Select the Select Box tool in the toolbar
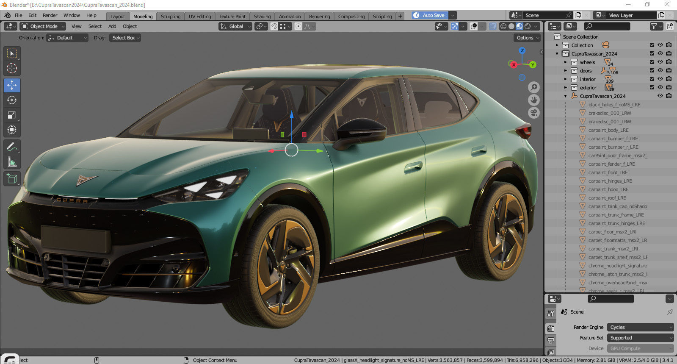Image resolution: width=677 pixels, height=364 pixels. click(x=12, y=53)
